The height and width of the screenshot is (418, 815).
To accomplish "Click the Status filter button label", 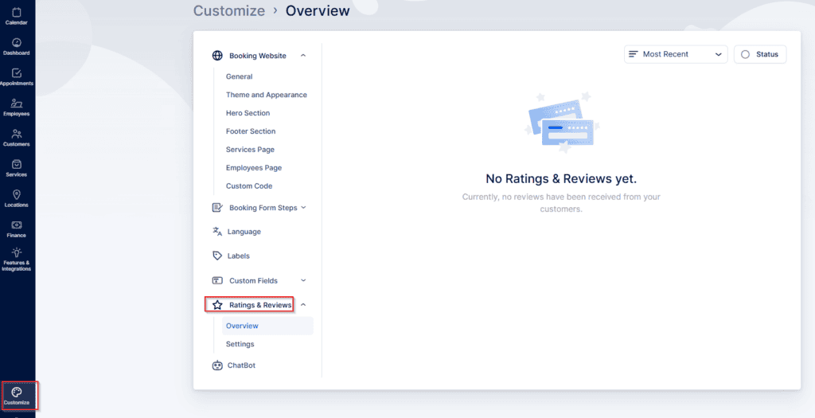I will click(767, 54).
